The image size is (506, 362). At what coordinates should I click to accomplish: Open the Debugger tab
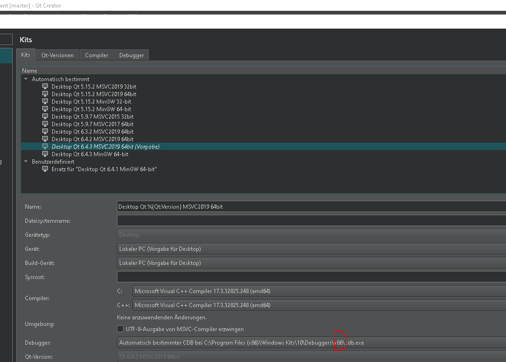tap(132, 55)
